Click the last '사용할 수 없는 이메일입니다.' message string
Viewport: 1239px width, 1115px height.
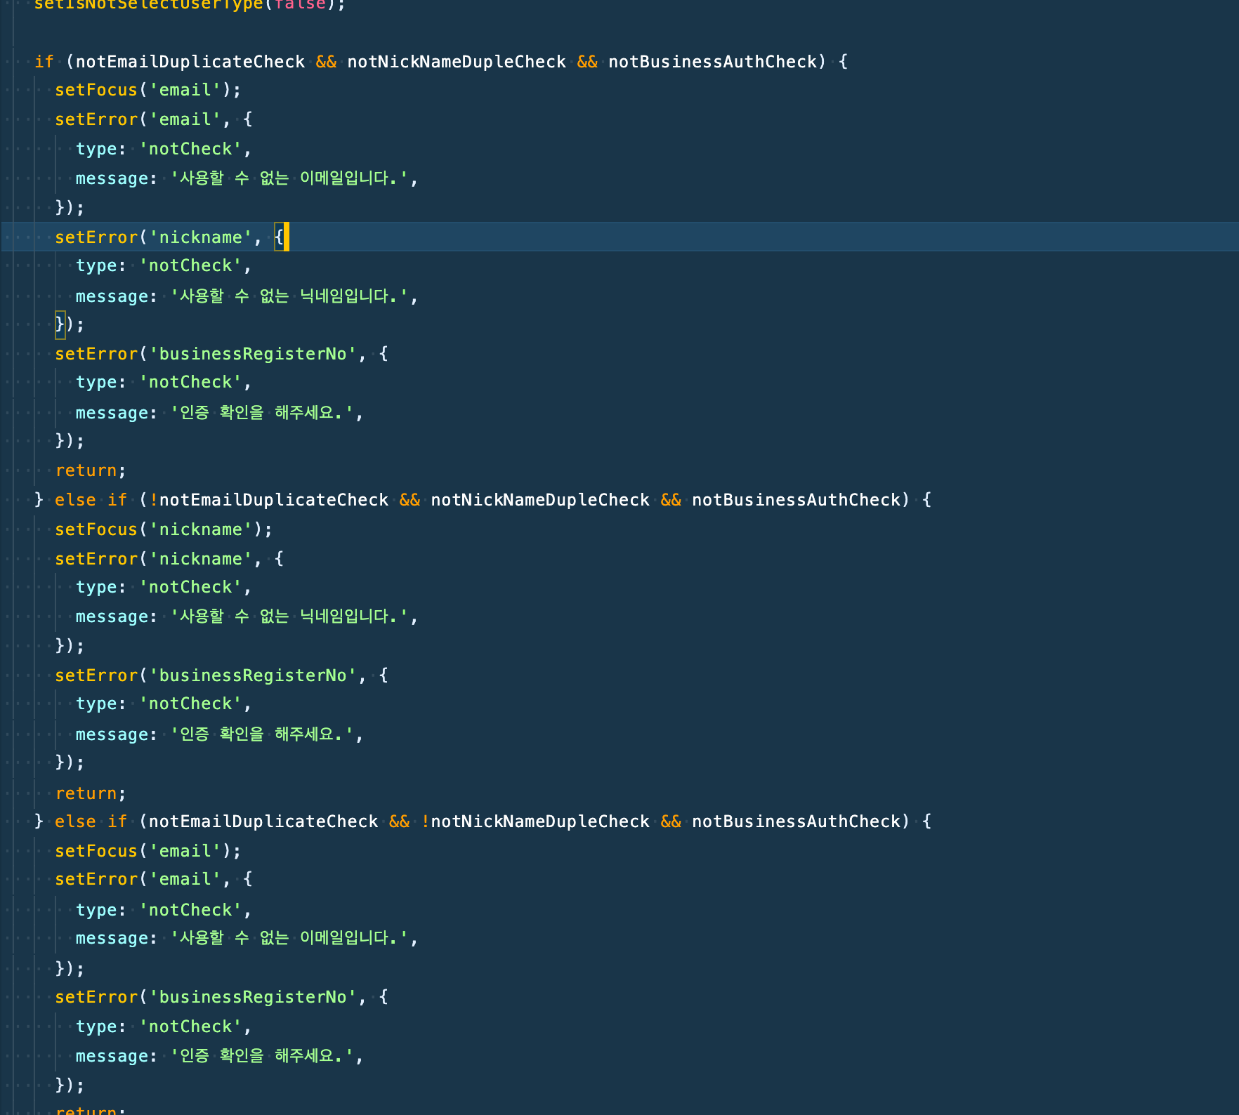289,938
